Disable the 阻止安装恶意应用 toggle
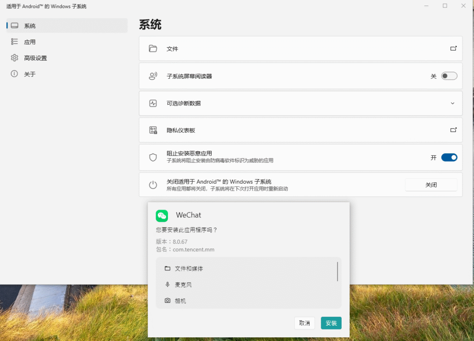 click(449, 157)
